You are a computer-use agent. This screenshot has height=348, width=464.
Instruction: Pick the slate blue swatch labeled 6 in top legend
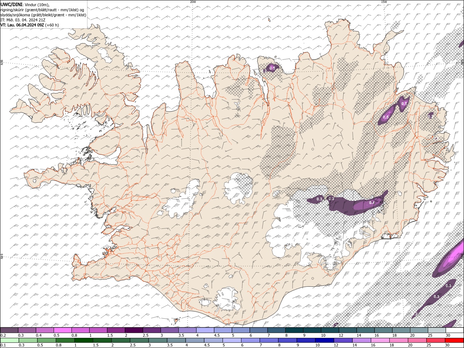click(x=258, y=330)
